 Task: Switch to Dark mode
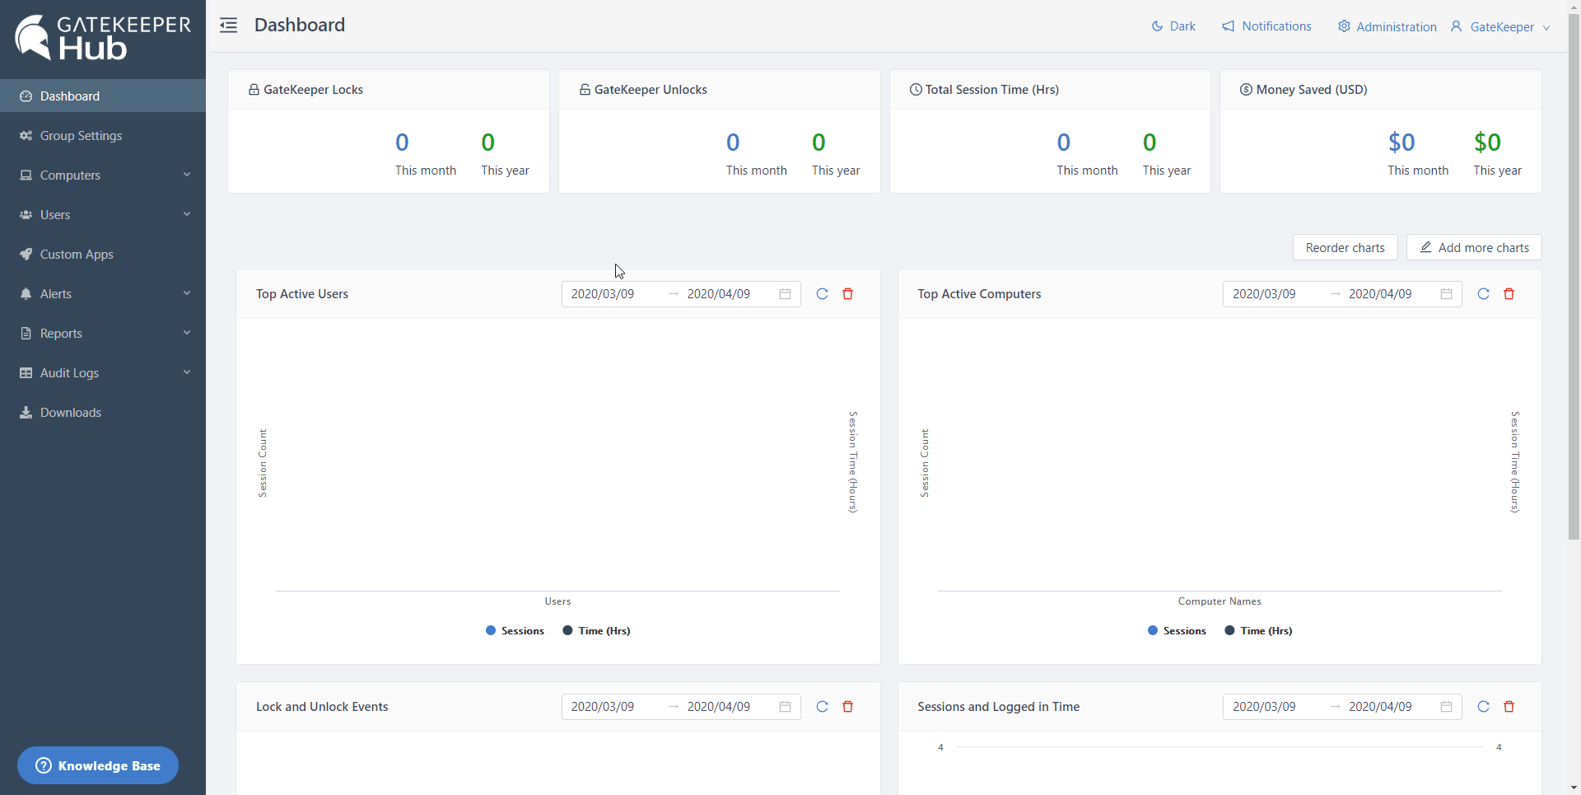[x=1173, y=26]
